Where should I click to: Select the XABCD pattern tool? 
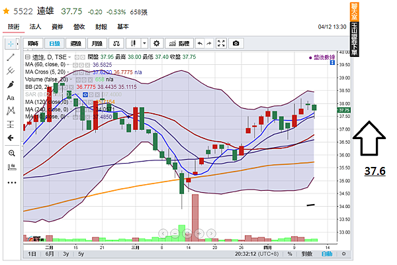[11, 111]
